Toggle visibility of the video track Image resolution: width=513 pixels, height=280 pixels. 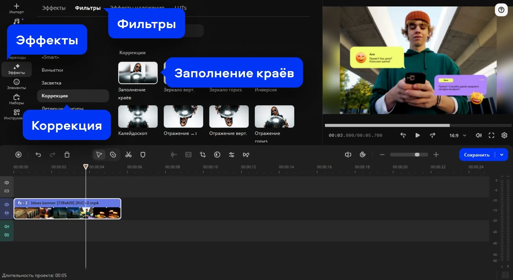pos(7,205)
